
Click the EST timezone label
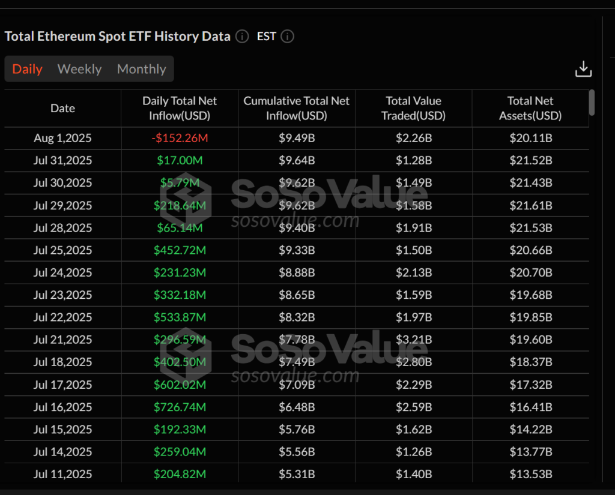click(x=265, y=37)
